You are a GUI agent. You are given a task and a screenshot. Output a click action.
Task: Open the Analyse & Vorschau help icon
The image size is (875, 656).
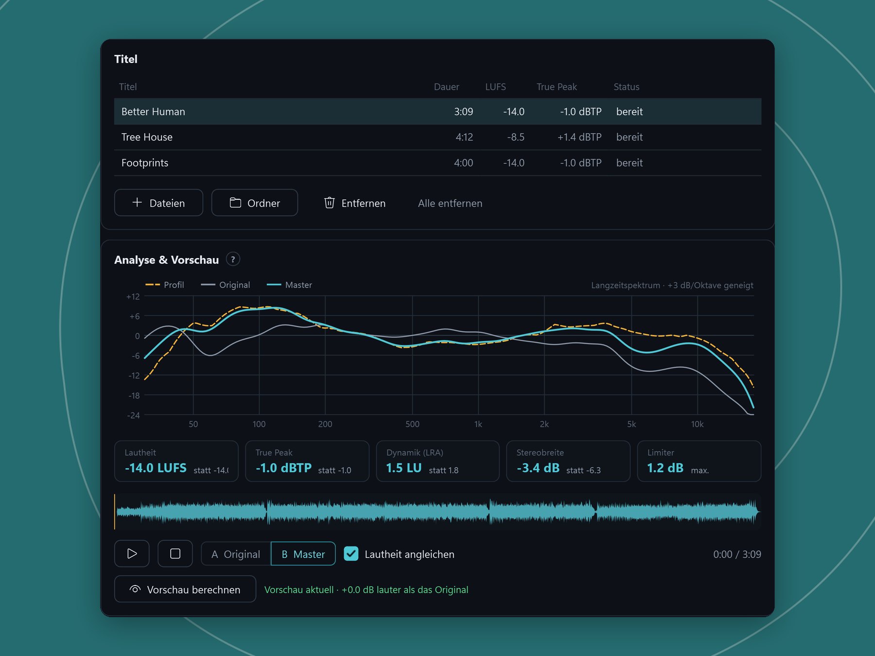tap(233, 259)
